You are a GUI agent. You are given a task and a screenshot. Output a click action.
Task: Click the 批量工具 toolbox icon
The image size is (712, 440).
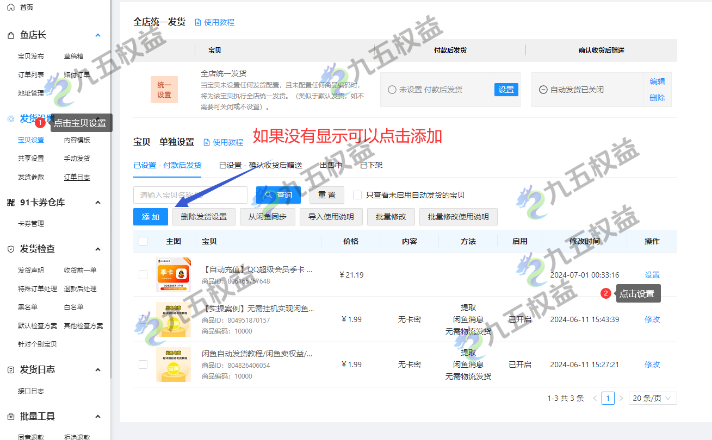(11, 417)
